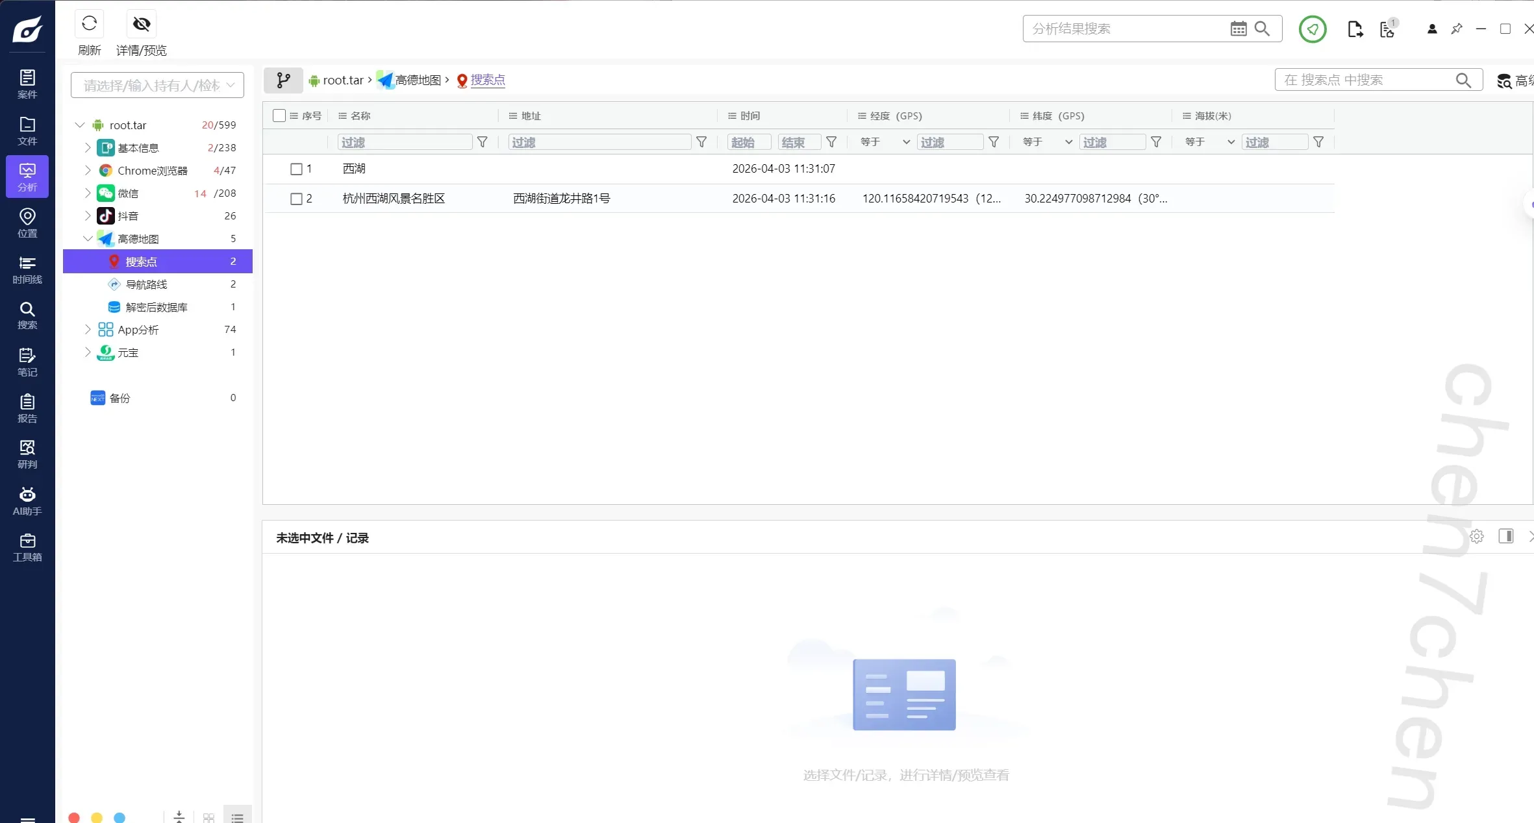Image resolution: width=1534 pixels, height=823 pixels.
Task: Click the branch tree icon beside breadcrumb
Action: click(283, 80)
